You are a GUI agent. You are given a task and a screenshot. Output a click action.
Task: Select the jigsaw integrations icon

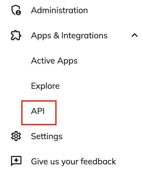(x=16, y=35)
